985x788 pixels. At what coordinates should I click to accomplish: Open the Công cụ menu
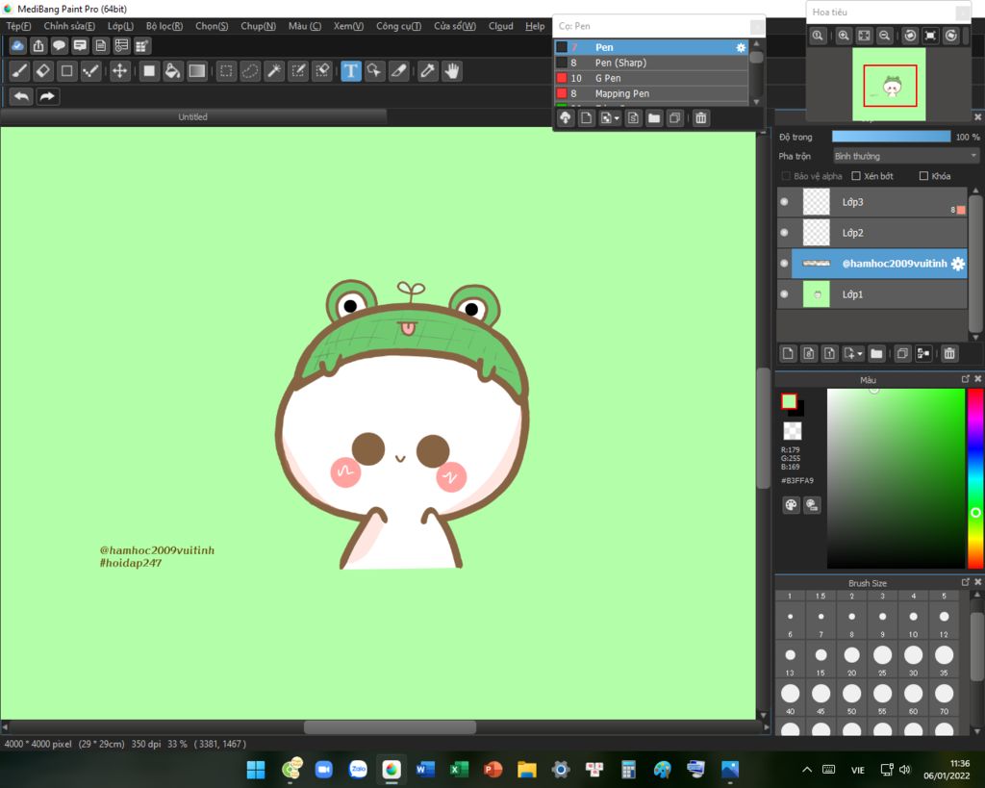point(398,26)
